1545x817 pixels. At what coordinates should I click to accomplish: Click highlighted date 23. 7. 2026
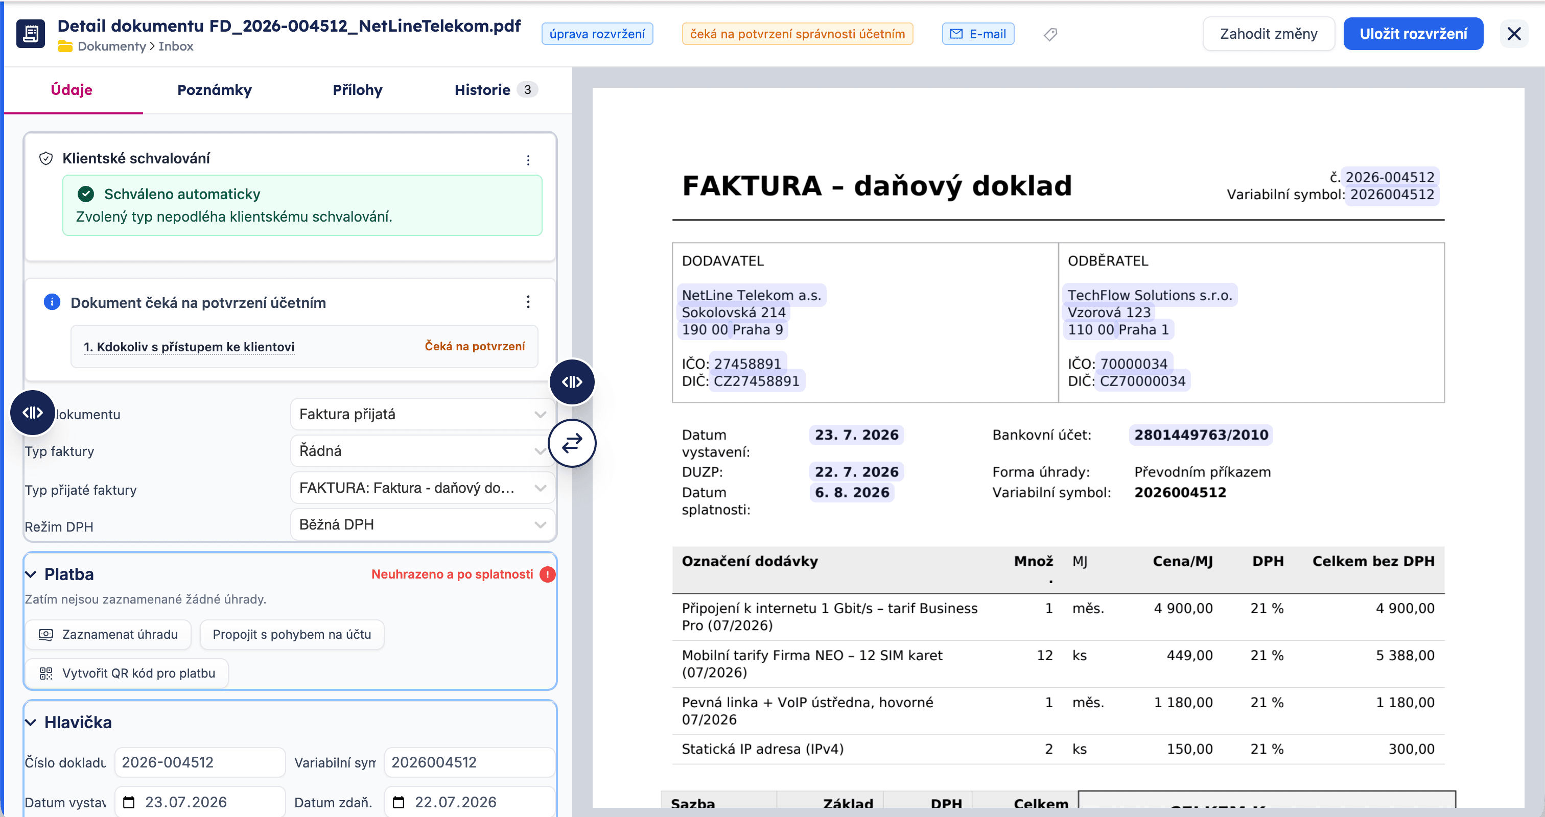(x=856, y=435)
